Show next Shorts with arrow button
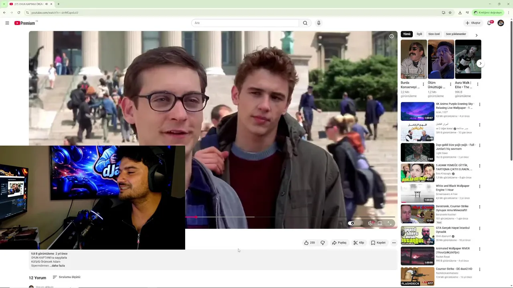 pos(480,63)
